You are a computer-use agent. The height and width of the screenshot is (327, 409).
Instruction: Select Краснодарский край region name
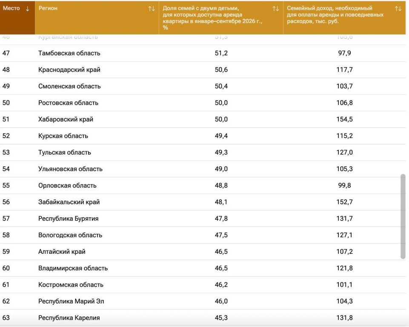tap(69, 70)
